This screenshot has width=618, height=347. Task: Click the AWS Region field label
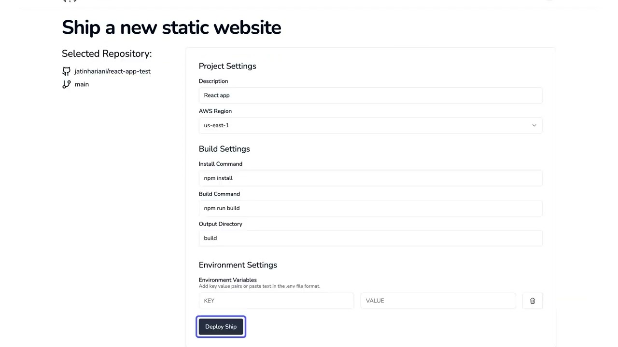click(215, 111)
